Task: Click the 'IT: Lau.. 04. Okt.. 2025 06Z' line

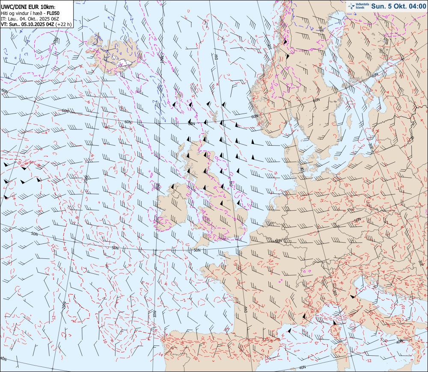Action: pyautogui.click(x=30, y=18)
